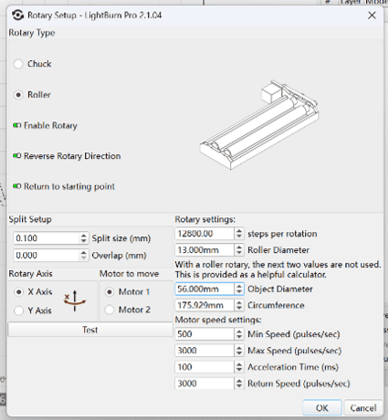Click the LightBurn logo in title bar

tap(17, 16)
